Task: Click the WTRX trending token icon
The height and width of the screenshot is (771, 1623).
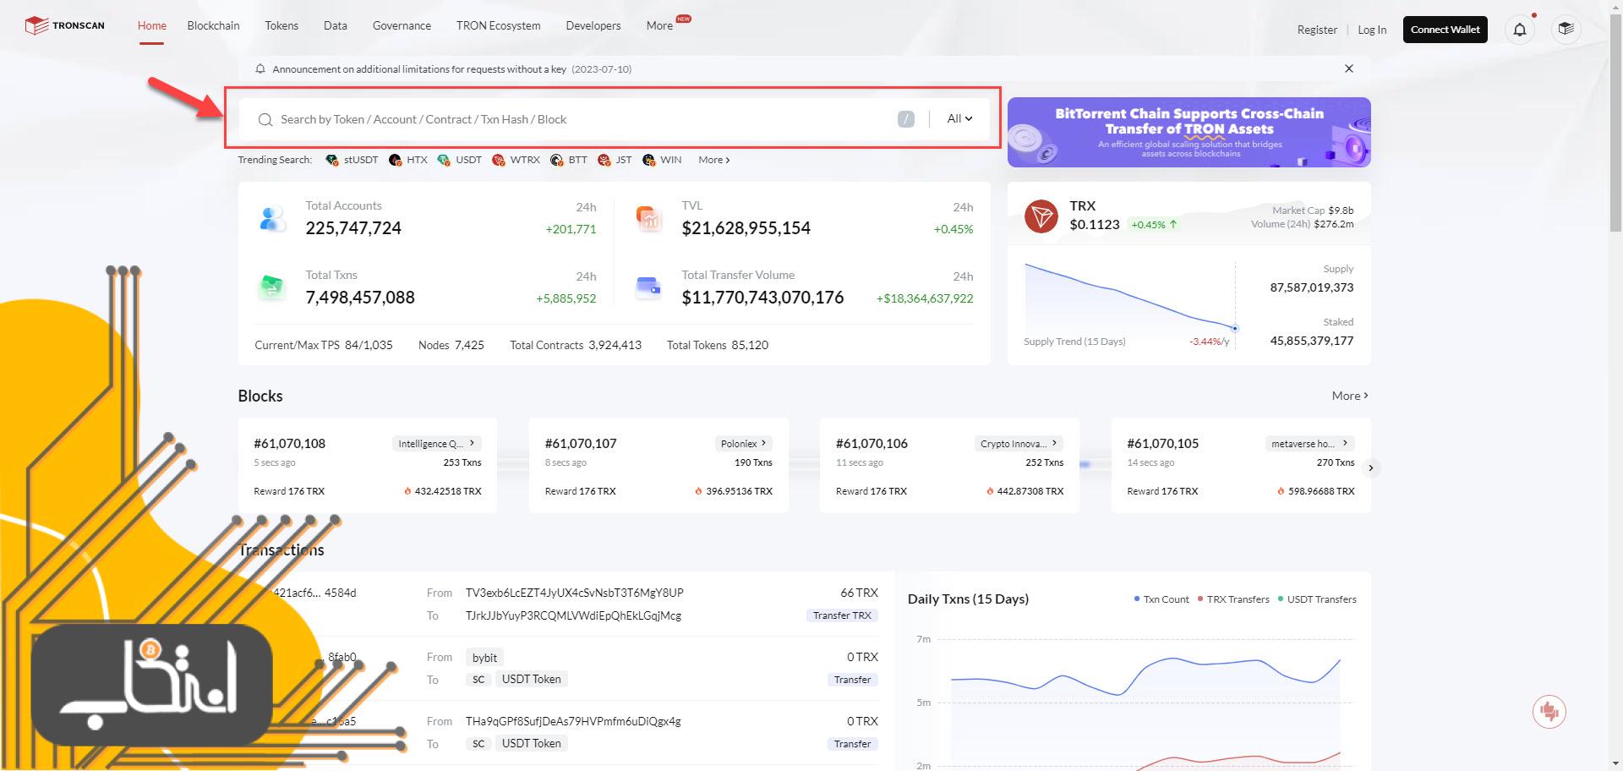Action: [499, 160]
